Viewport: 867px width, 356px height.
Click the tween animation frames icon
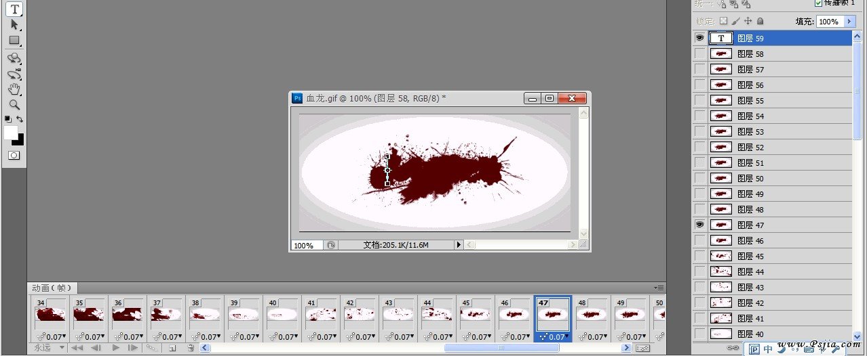coord(152,348)
